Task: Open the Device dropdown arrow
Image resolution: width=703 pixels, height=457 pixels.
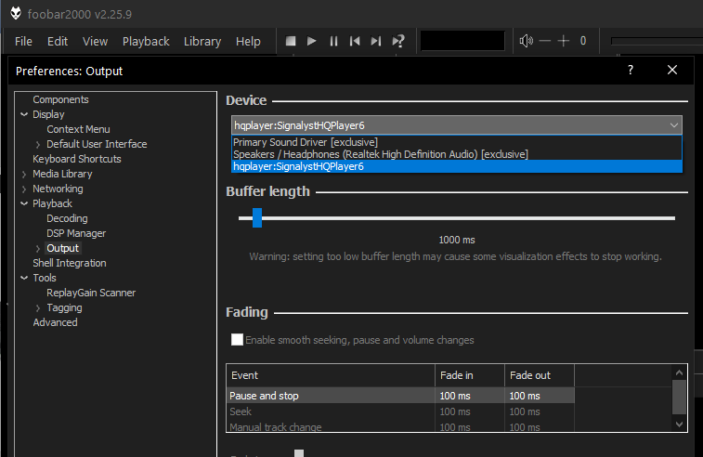Action: (673, 125)
